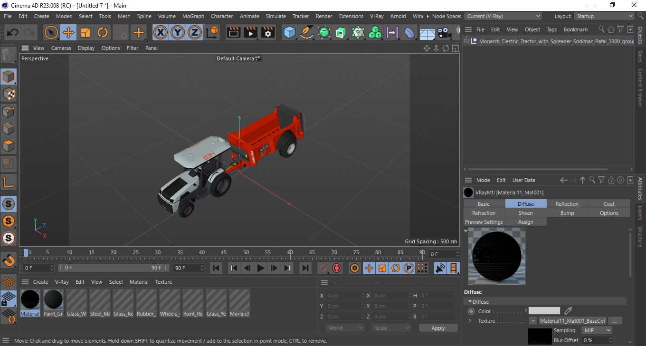646x346 pixels.
Task: Select the Texture mode checkered cube
Action: click(9, 94)
